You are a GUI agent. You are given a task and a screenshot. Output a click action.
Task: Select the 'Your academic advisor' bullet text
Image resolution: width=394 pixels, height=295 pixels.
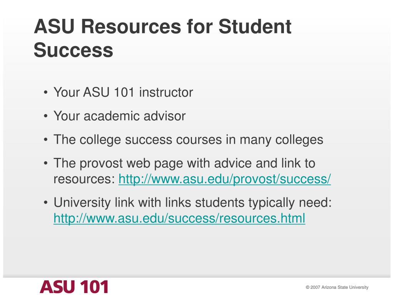pyautogui.click(x=120, y=116)
